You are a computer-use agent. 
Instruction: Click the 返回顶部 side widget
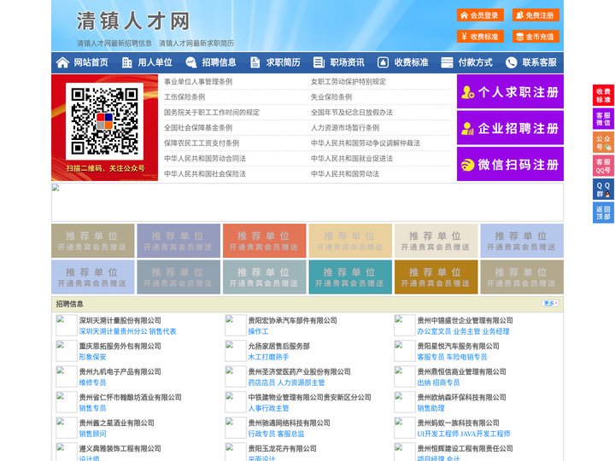click(603, 213)
